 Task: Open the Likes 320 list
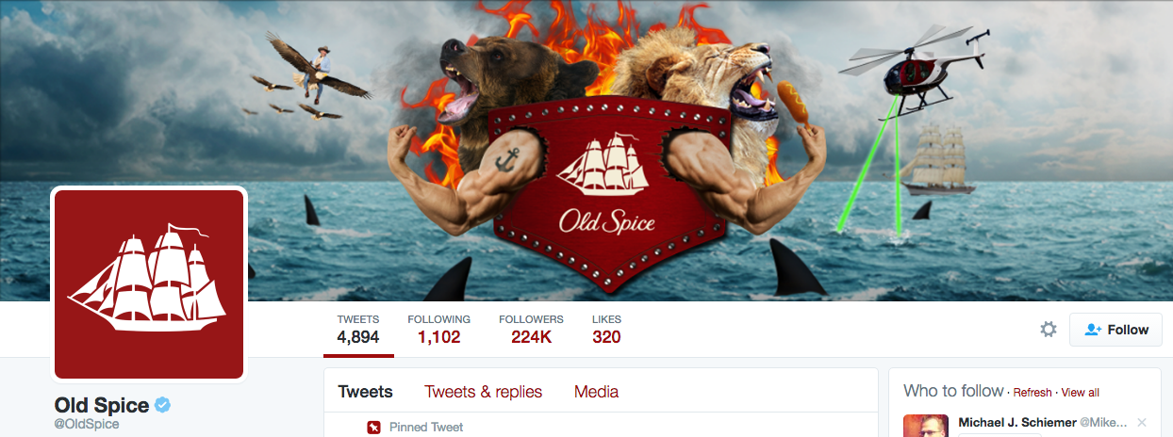606,329
